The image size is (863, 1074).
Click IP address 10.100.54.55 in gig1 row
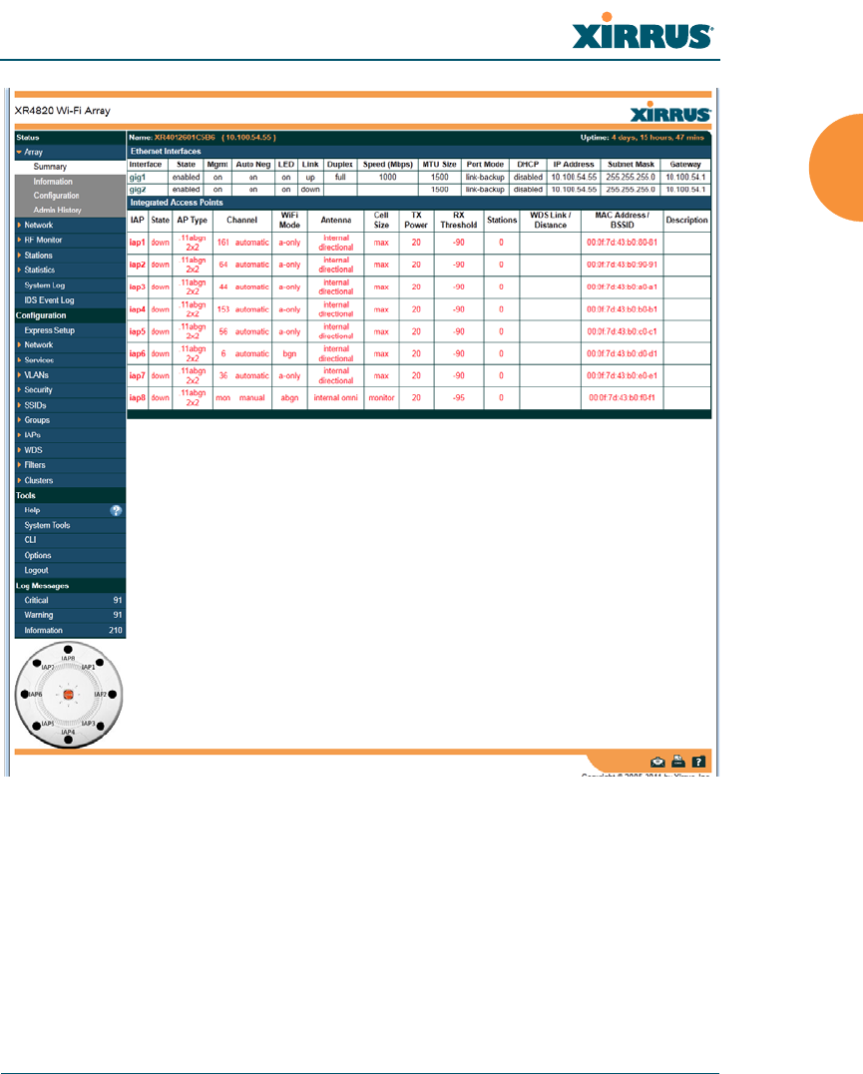point(575,178)
